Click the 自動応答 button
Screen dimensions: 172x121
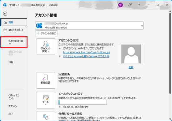coord(46,81)
